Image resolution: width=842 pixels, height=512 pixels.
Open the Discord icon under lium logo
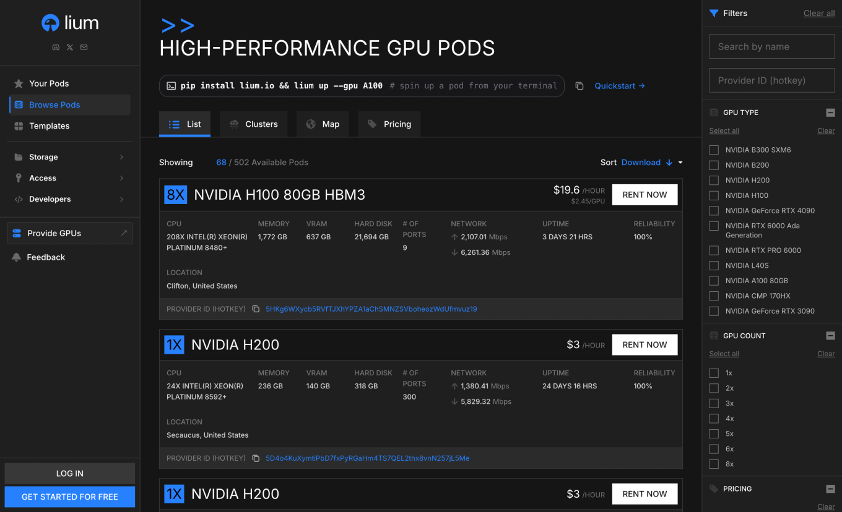56,47
